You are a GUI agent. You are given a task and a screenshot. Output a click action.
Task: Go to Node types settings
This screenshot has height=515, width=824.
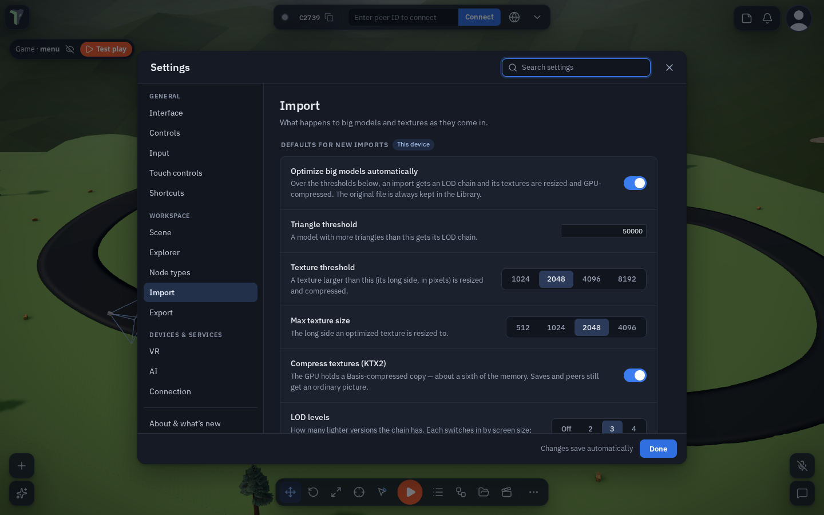click(x=200, y=273)
